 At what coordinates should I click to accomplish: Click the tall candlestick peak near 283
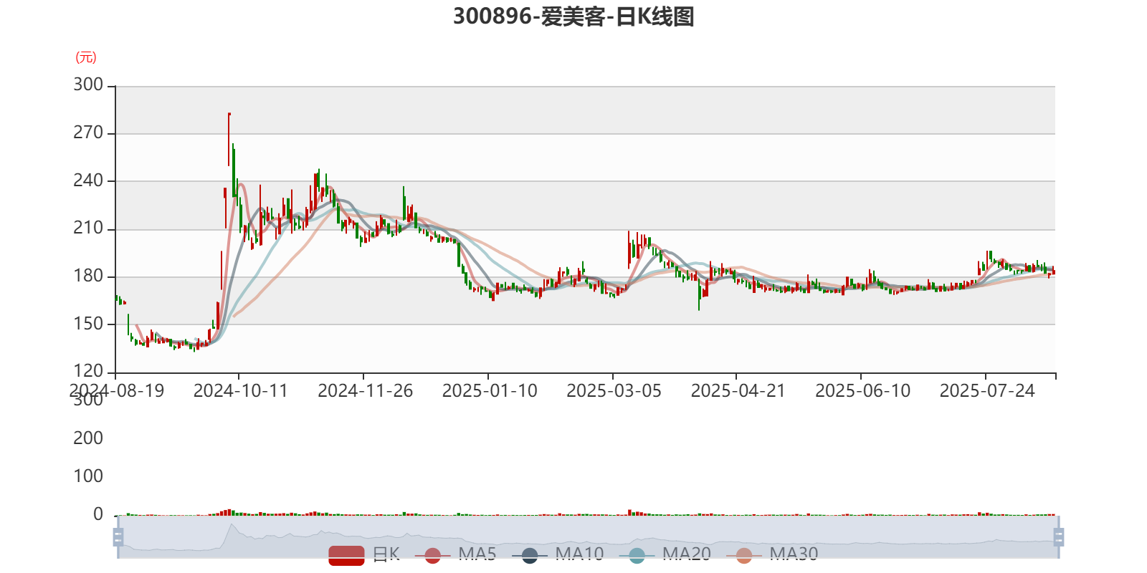pyautogui.click(x=229, y=139)
